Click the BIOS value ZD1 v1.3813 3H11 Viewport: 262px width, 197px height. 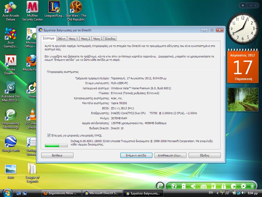(123, 108)
